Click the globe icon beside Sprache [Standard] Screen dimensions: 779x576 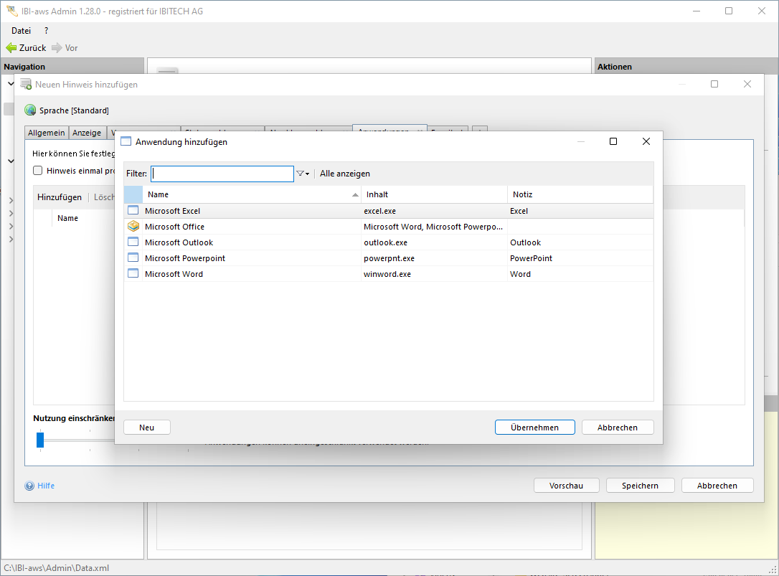point(30,110)
